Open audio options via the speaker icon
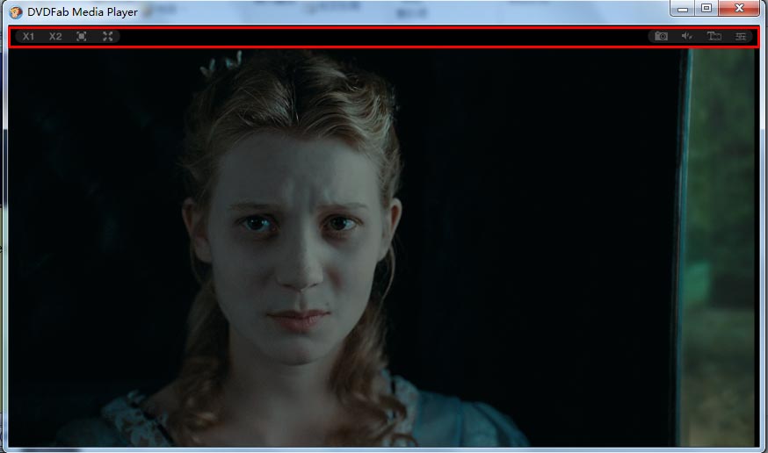 tap(687, 37)
